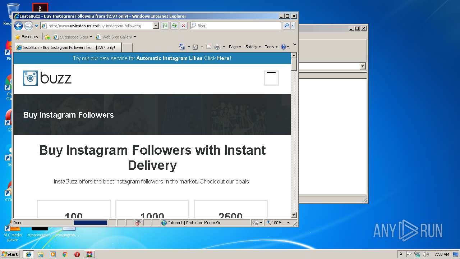Click the magnifier search button
The height and width of the screenshot is (259, 460).
tap(286, 26)
